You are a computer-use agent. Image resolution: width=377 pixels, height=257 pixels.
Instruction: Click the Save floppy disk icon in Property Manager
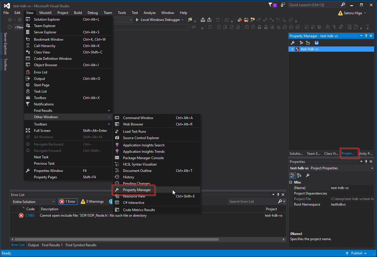(317, 43)
